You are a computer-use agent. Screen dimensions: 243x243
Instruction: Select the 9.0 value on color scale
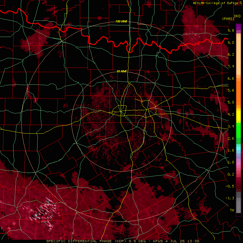231,42
